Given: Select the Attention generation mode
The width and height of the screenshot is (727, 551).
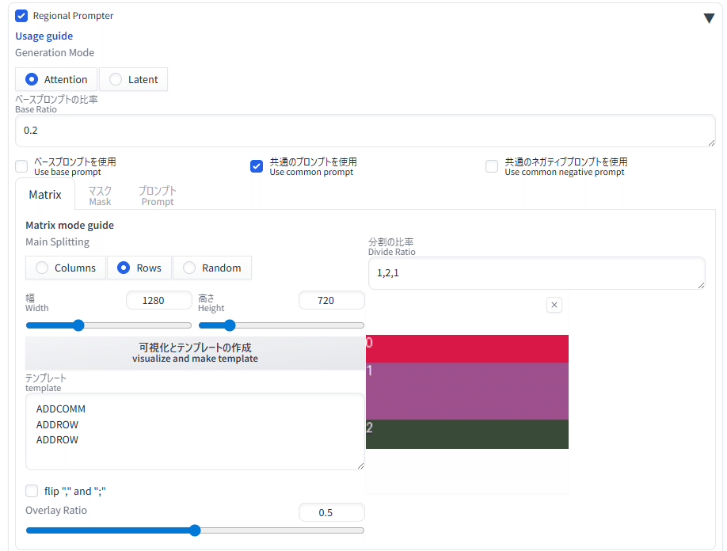Looking at the screenshot, I should [31, 79].
